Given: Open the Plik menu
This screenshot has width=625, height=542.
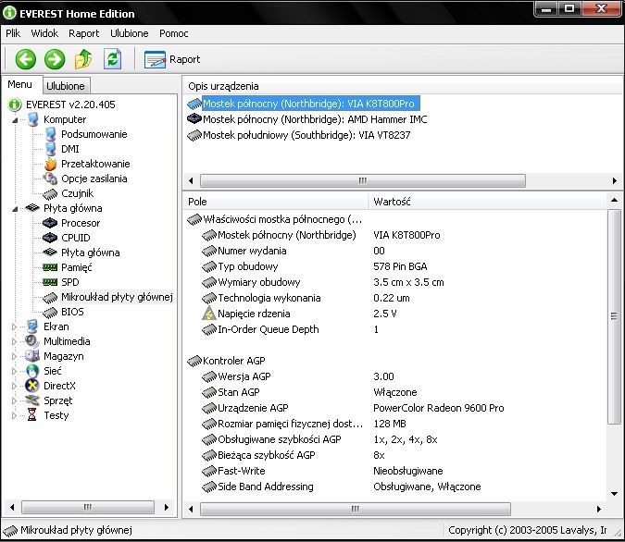Looking at the screenshot, I should click(x=13, y=33).
